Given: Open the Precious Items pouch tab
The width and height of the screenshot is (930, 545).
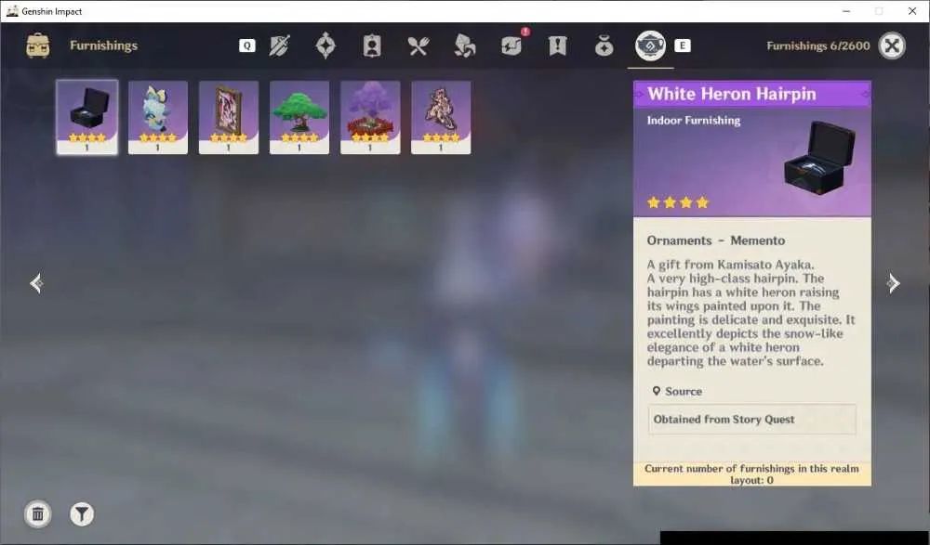Looking at the screenshot, I should point(604,45).
